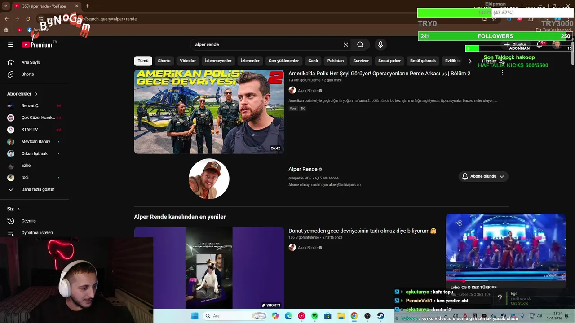575x323 pixels.
Task: Show next filter chips with right arrow
Action: tap(470, 61)
